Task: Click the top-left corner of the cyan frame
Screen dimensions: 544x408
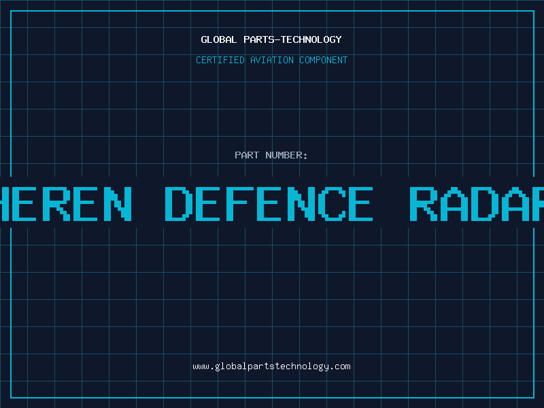Action: [11, 11]
